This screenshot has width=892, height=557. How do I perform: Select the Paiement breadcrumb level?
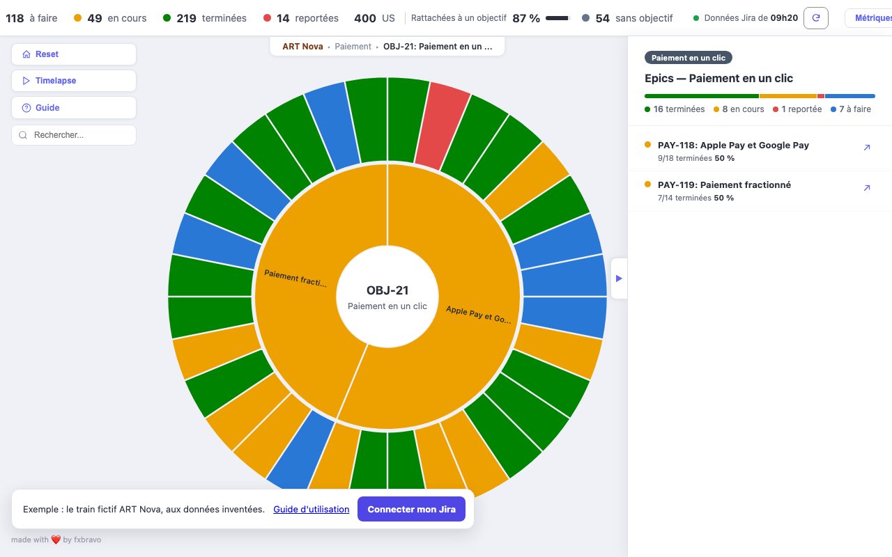point(353,47)
